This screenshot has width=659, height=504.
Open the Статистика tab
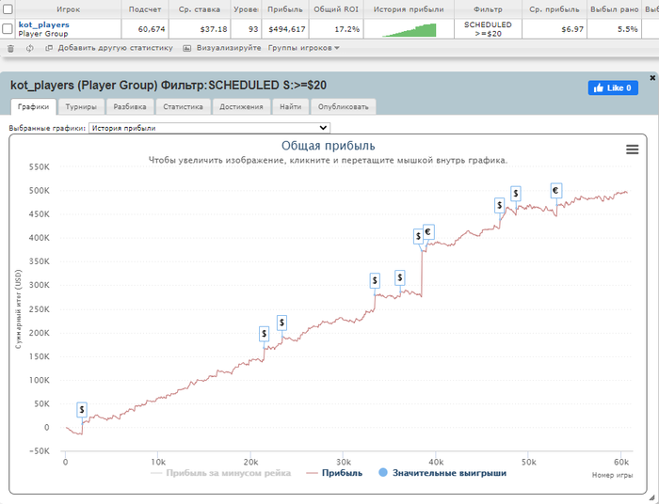[x=183, y=106]
